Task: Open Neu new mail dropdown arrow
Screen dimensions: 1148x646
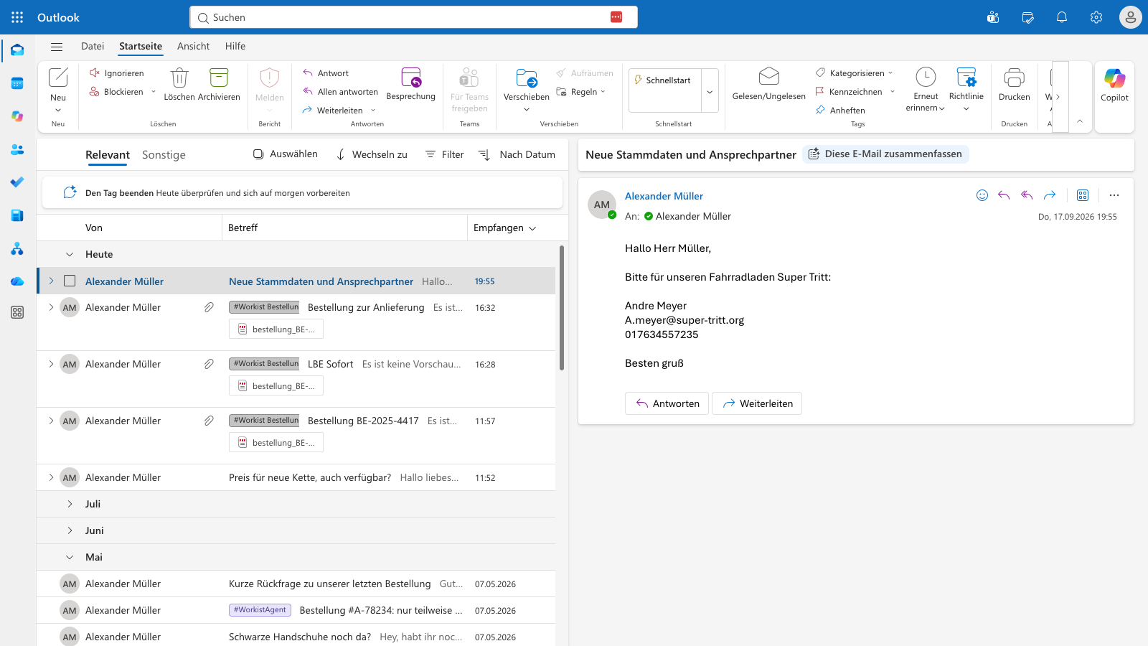Action: pos(58,111)
